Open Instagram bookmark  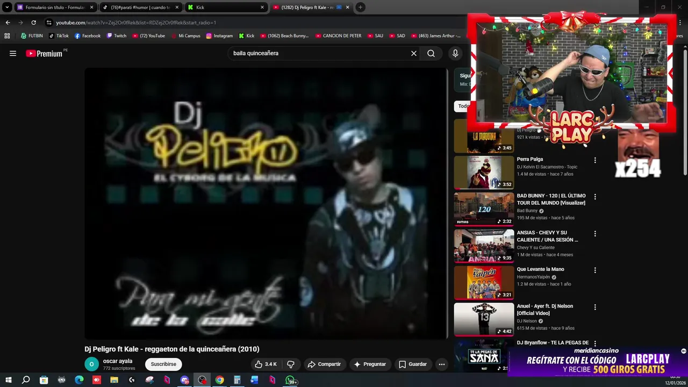219,36
